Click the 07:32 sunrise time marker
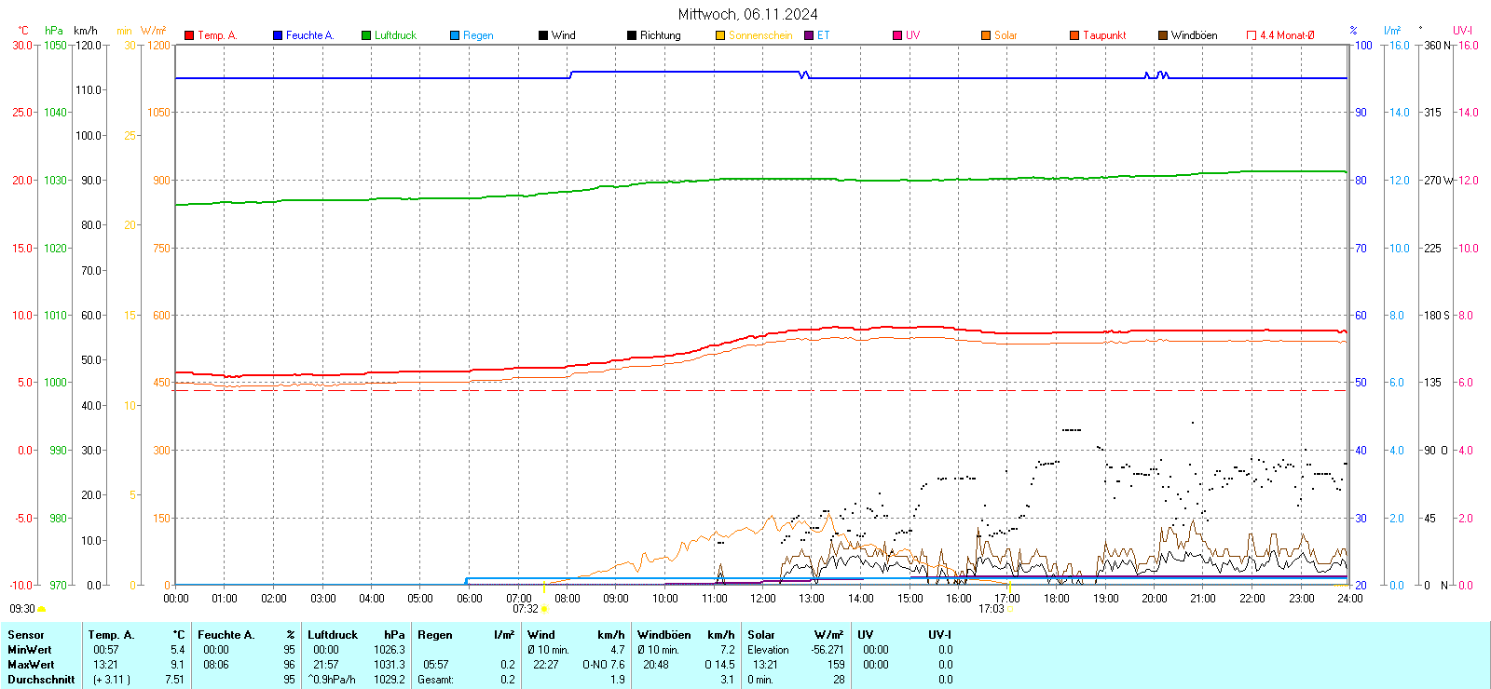Screen dimensions: 1491x689 pyautogui.click(x=526, y=609)
